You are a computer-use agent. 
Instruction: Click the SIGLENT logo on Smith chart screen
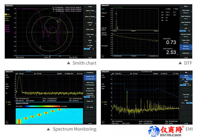click(9, 6)
